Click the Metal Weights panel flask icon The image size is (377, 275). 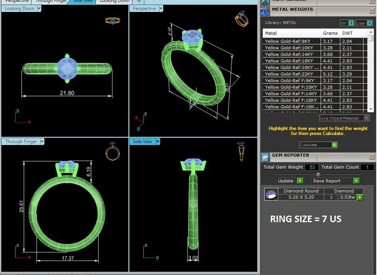click(265, 11)
